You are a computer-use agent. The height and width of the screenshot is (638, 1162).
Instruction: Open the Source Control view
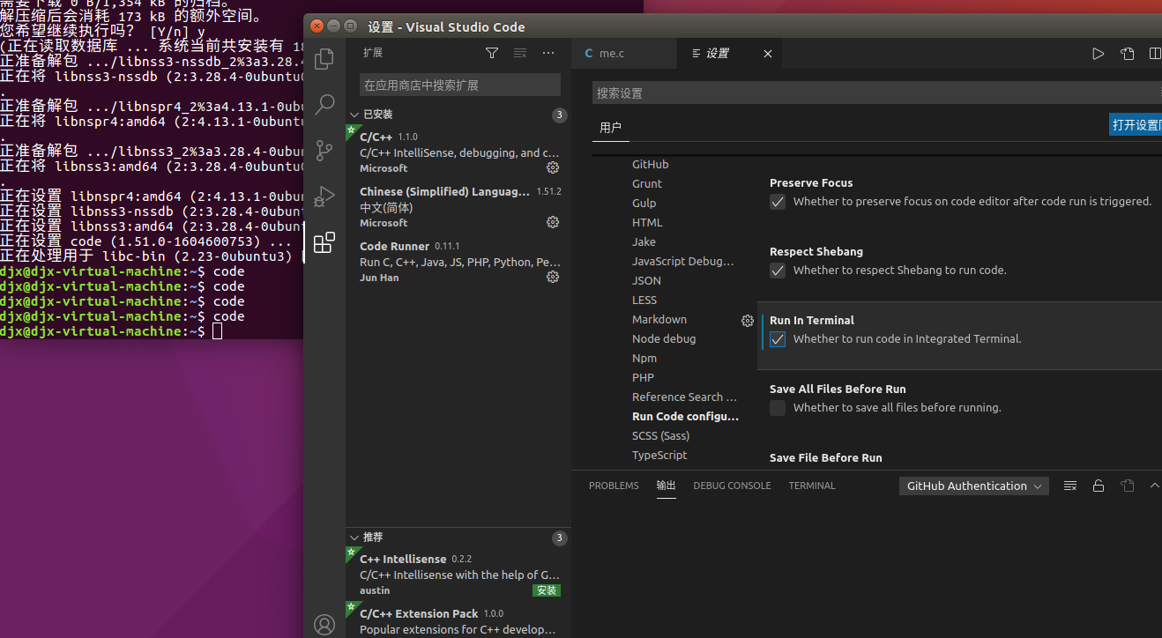324,151
